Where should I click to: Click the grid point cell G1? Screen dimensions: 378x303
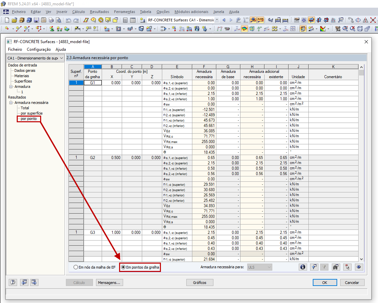tap(93, 83)
